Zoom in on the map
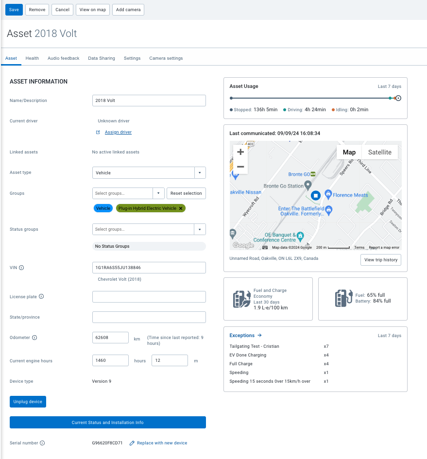The width and height of the screenshot is (427, 459). [240, 152]
